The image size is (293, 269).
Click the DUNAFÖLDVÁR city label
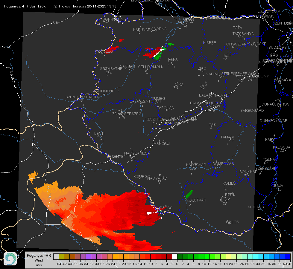point(274,120)
